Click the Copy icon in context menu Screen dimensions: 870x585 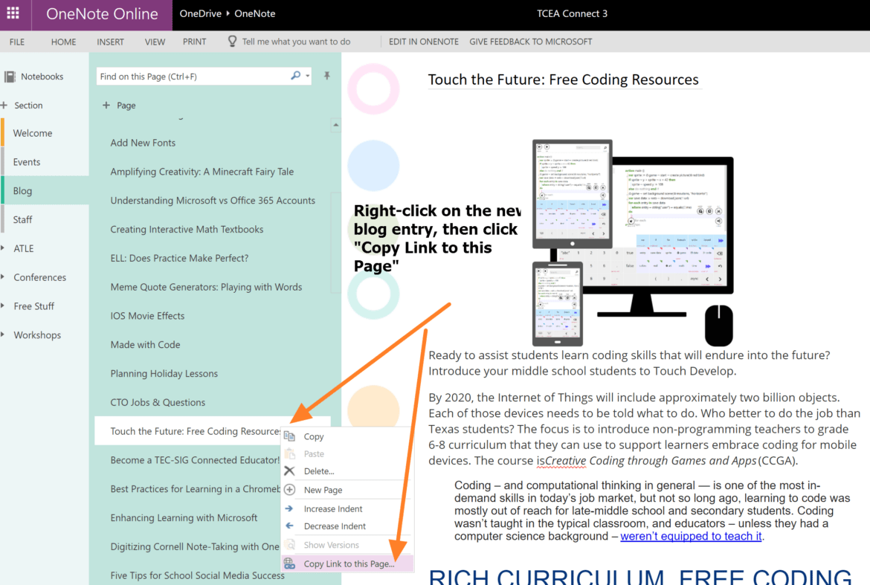click(289, 436)
